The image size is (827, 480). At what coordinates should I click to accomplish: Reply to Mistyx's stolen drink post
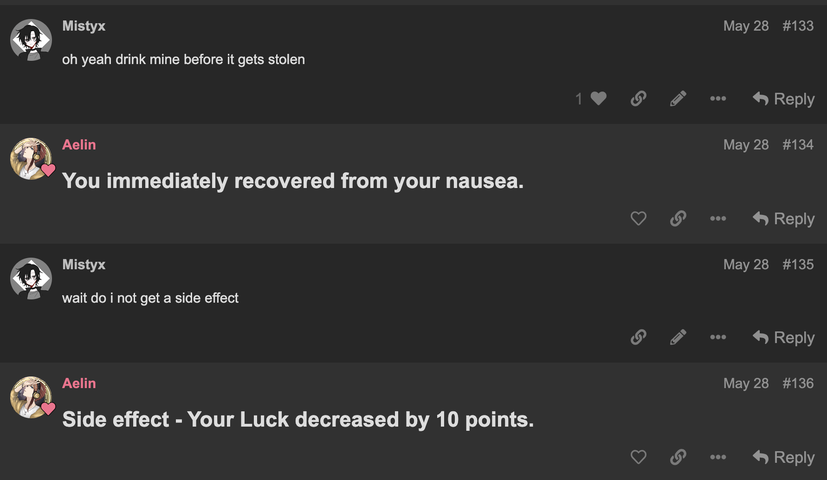pos(783,98)
